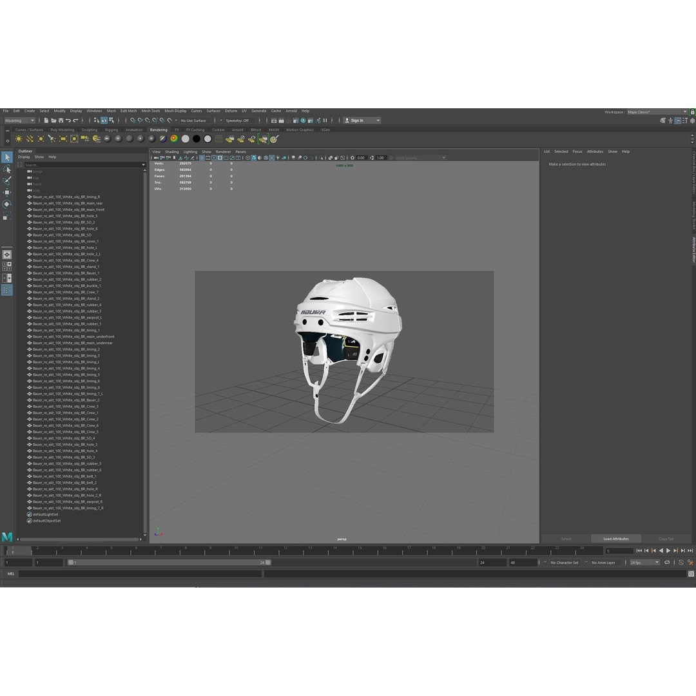Choose the Rotate tool in toolbox
Image resolution: width=696 pixels, height=696 pixels.
6,204
